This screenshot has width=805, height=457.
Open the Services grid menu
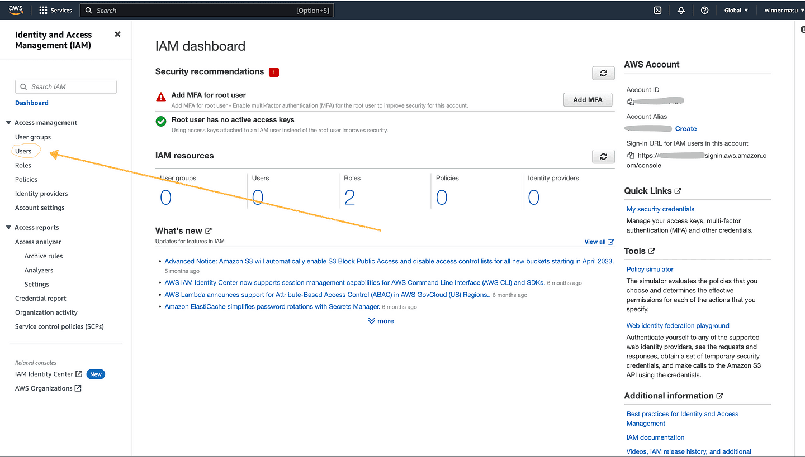pyautogui.click(x=55, y=10)
